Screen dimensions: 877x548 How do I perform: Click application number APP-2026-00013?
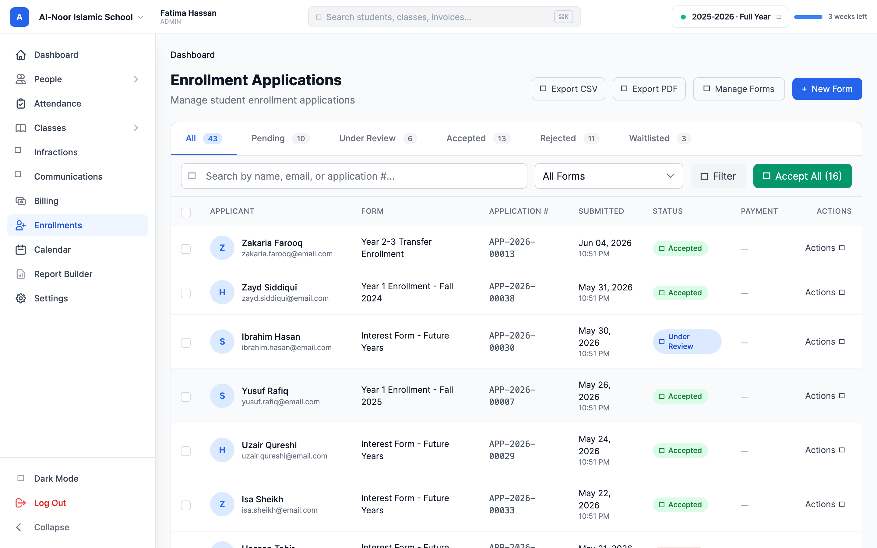[512, 248]
